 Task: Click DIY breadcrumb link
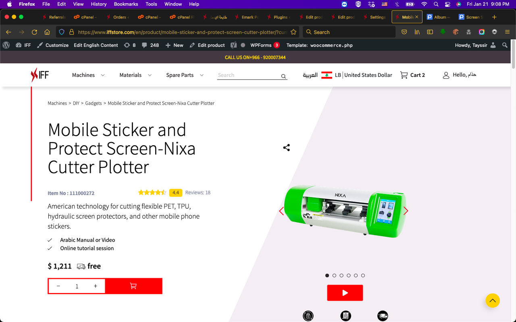76,103
